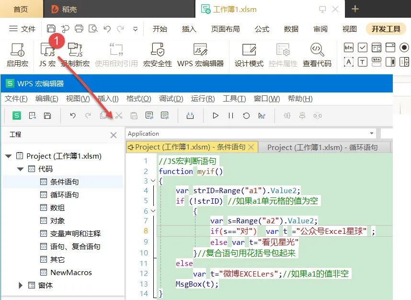Open 运行(R) menu in macro editor
411x300 pixels.
(203, 99)
